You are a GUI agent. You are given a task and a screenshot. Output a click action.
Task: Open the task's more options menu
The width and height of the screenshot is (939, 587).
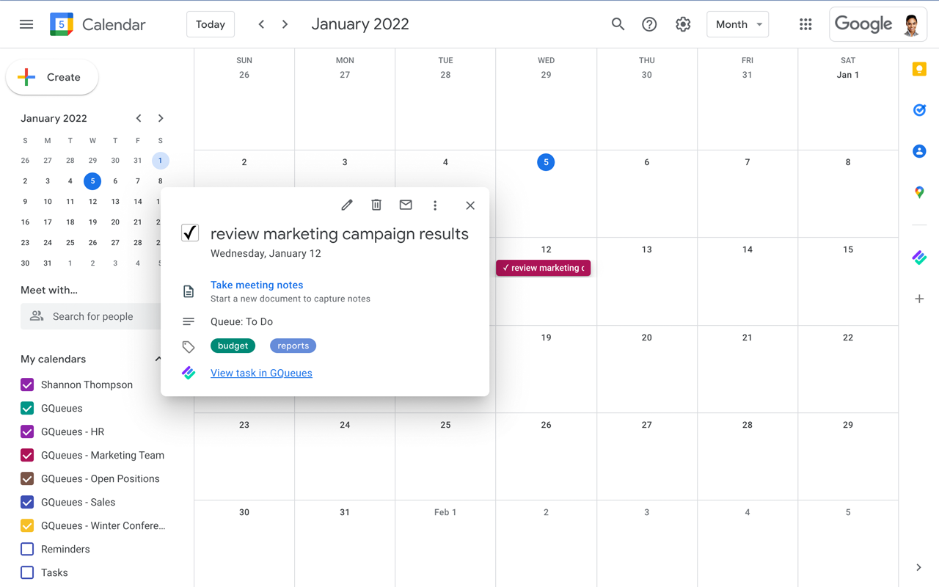click(x=435, y=205)
